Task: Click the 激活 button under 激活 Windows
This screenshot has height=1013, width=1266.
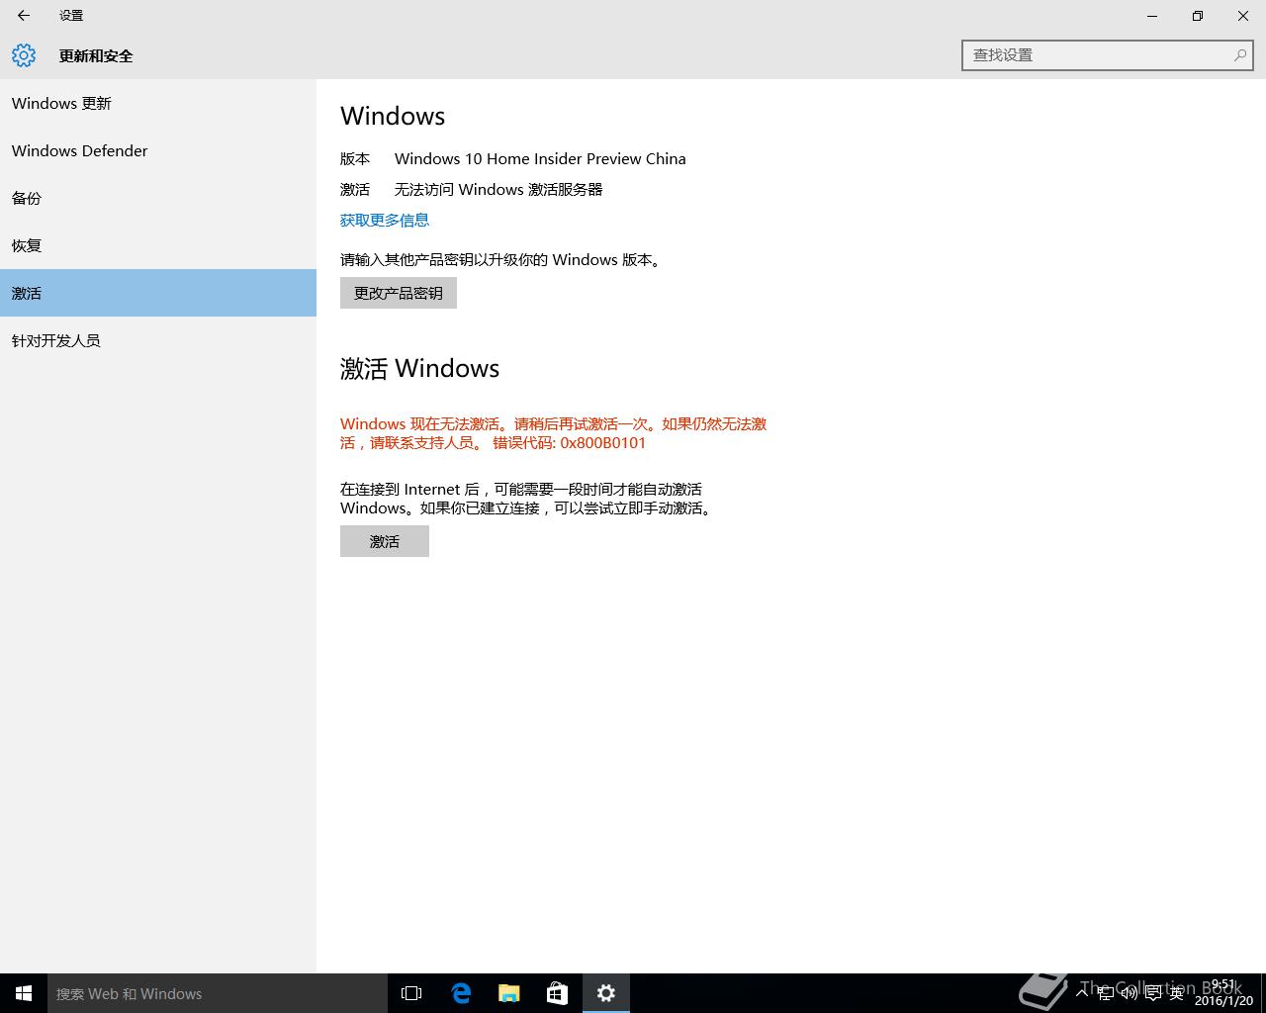Action: (x=385, y=541)
